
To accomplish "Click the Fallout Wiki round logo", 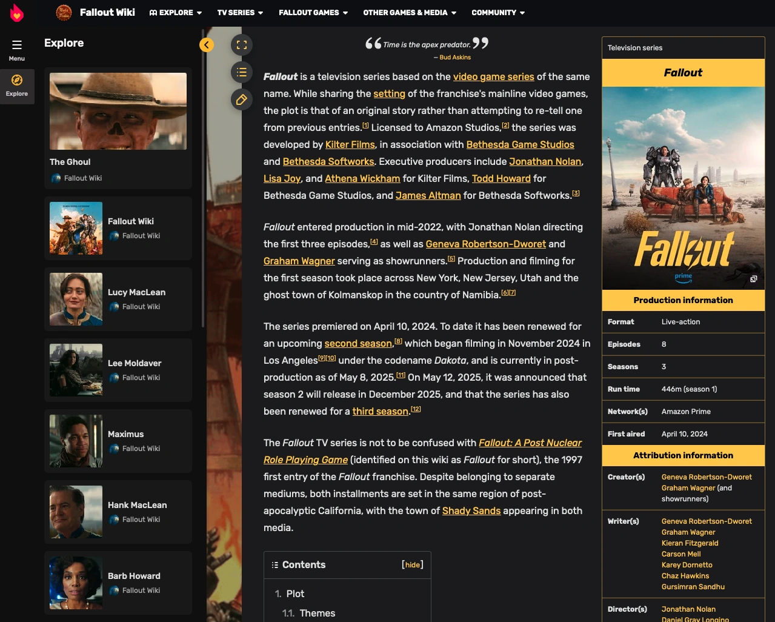I will (x=64, y=12).
